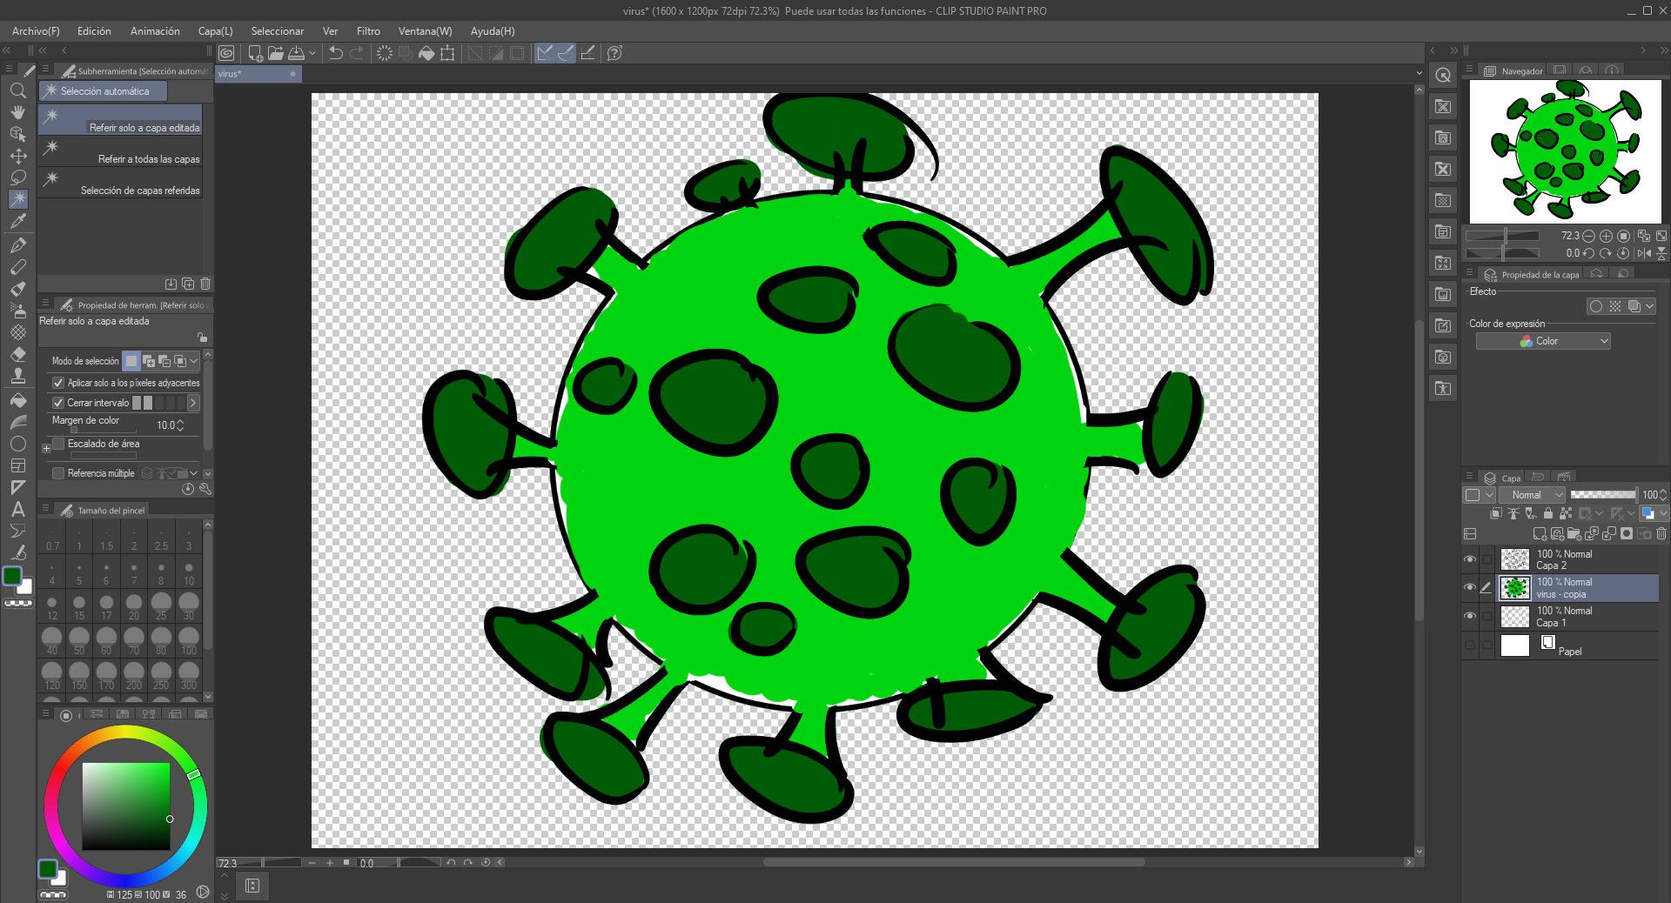1671x903 pixels.
Task: Toggle Snap to Special Ruler icon
Action: [x=567, y=53]
